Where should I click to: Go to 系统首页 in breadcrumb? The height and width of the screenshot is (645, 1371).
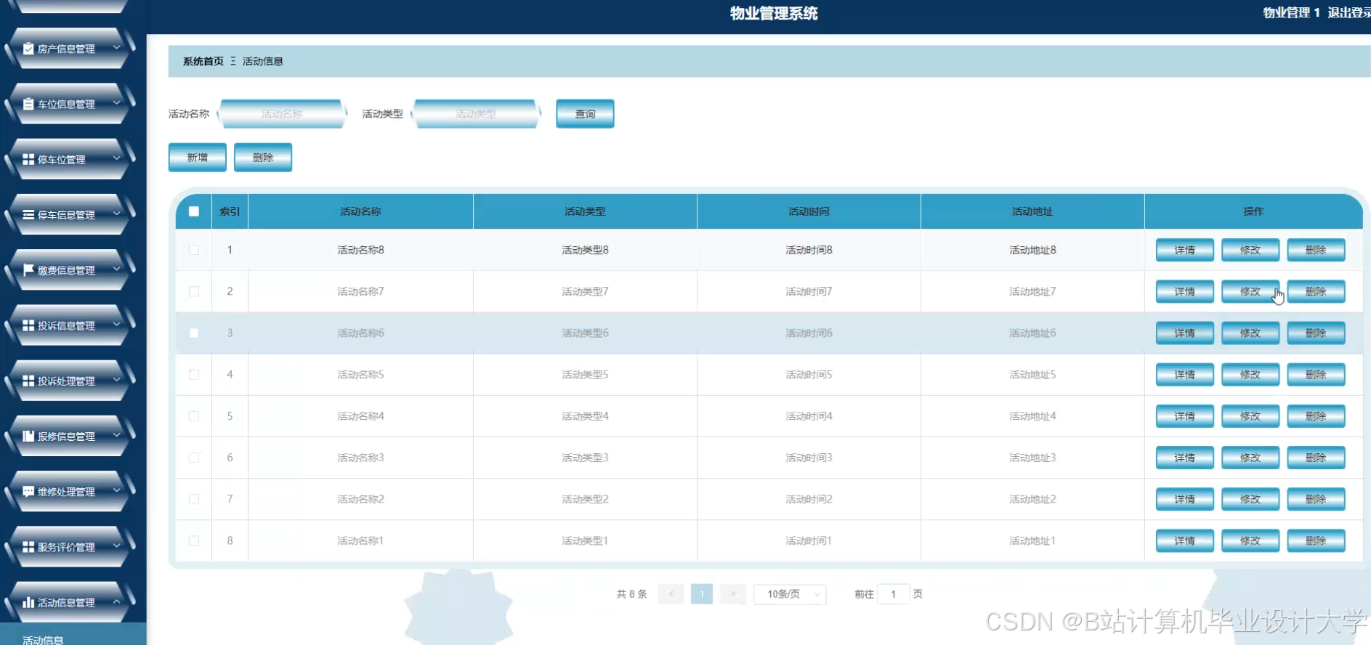click(x=203, y=61)
